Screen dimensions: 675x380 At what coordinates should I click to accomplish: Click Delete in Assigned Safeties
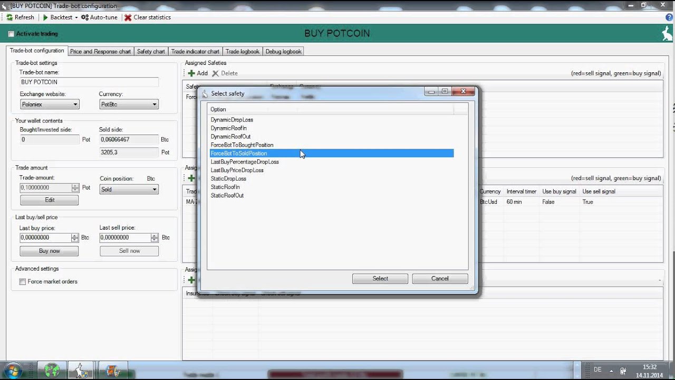pyautogui.click(x=225, y=73)
